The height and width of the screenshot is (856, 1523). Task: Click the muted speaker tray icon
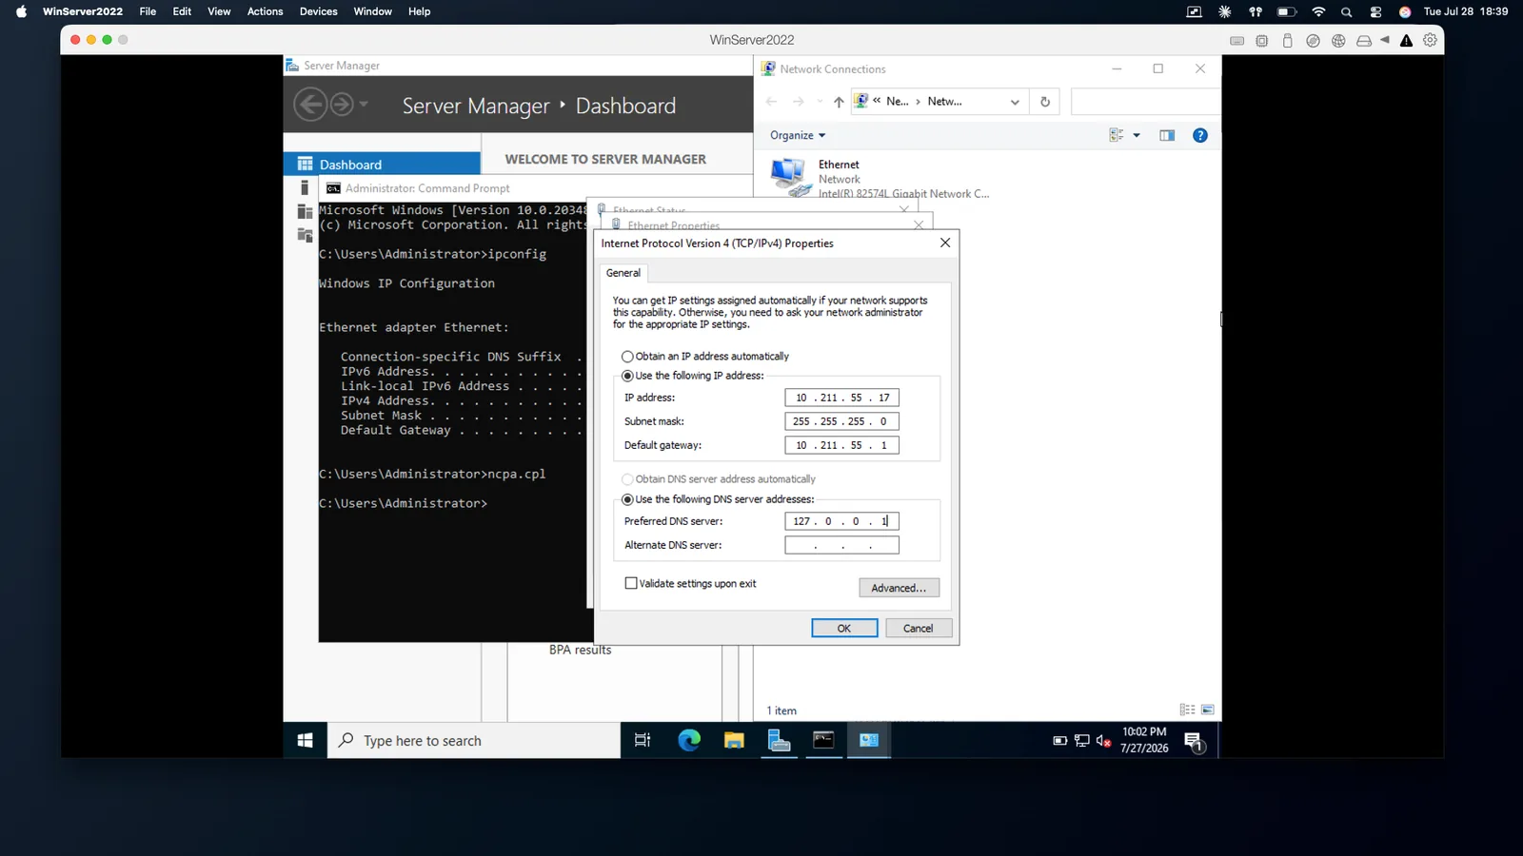(x=1103, y=740)
